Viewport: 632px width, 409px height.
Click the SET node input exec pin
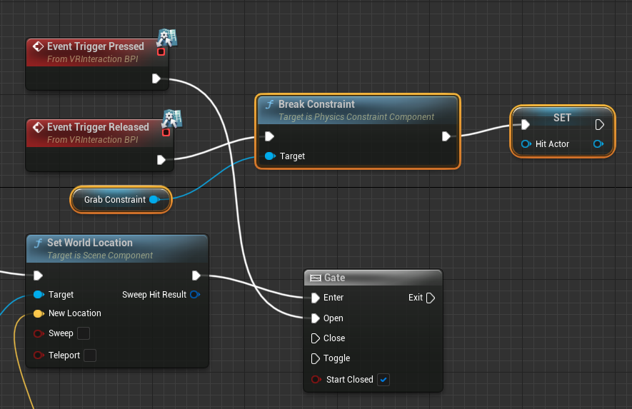(x=526, y=125)
